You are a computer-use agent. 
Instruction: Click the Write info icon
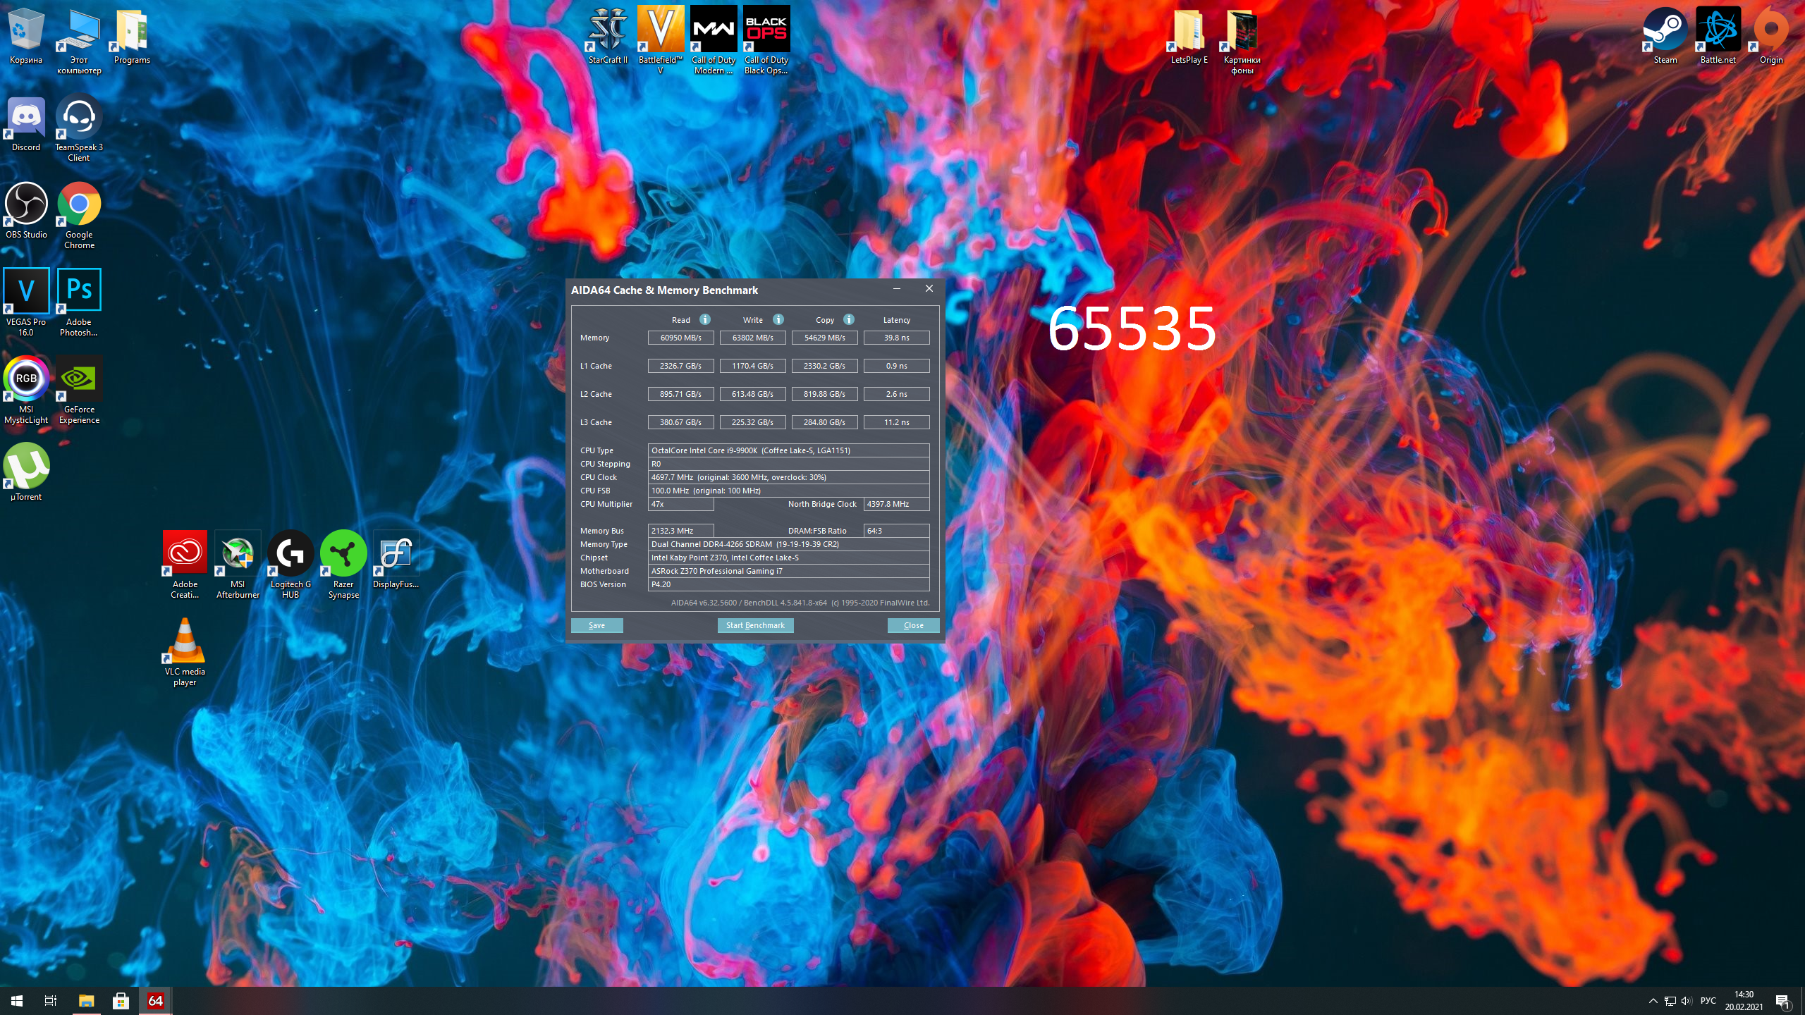[778, 319]
